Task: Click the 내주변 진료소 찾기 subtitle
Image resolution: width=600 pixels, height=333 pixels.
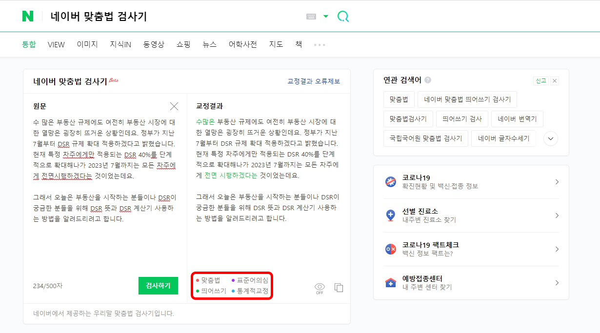Action: (429, 220)
